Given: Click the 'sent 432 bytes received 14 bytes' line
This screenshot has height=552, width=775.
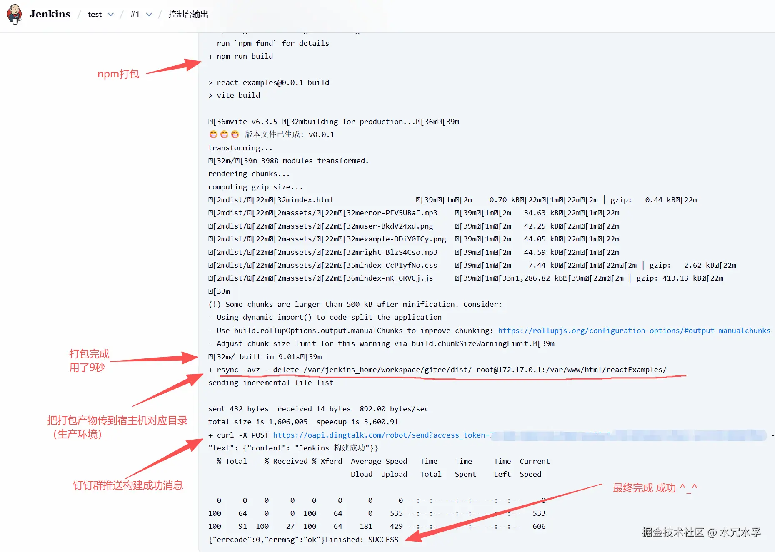Looking at the screenshot, I should (318, 409).
